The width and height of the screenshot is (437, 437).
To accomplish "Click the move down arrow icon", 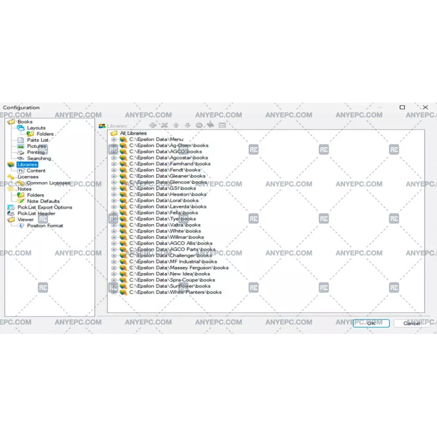I will pos(187,125).
